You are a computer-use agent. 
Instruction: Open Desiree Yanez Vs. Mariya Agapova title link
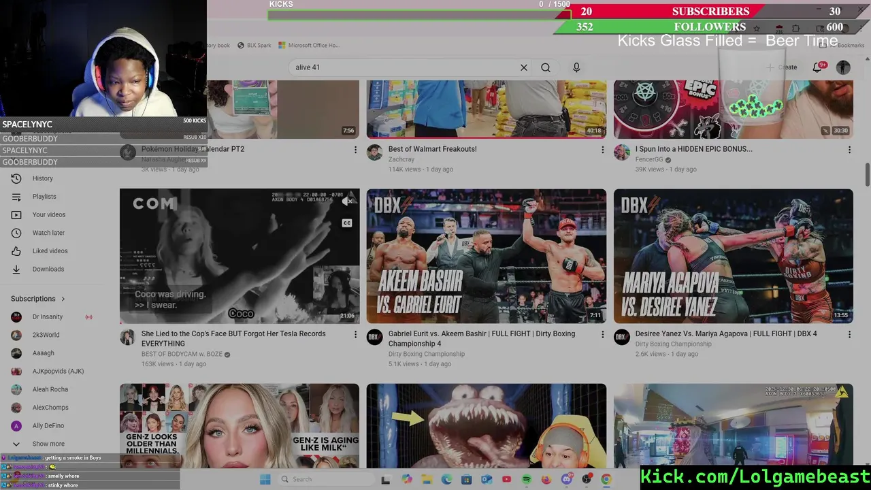click(726, 334)
